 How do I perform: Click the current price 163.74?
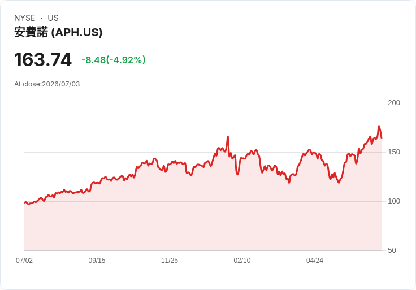click(43, 59)
